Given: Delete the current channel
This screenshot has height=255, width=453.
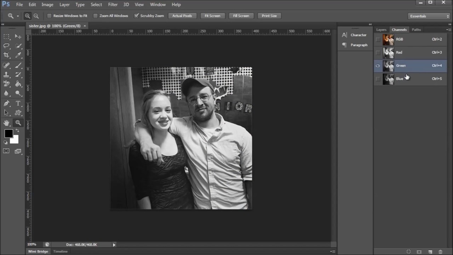Looking at the screenshot, I should 441,252.
